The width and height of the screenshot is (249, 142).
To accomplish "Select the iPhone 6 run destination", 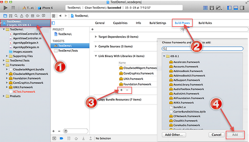I will coord(46,8).
